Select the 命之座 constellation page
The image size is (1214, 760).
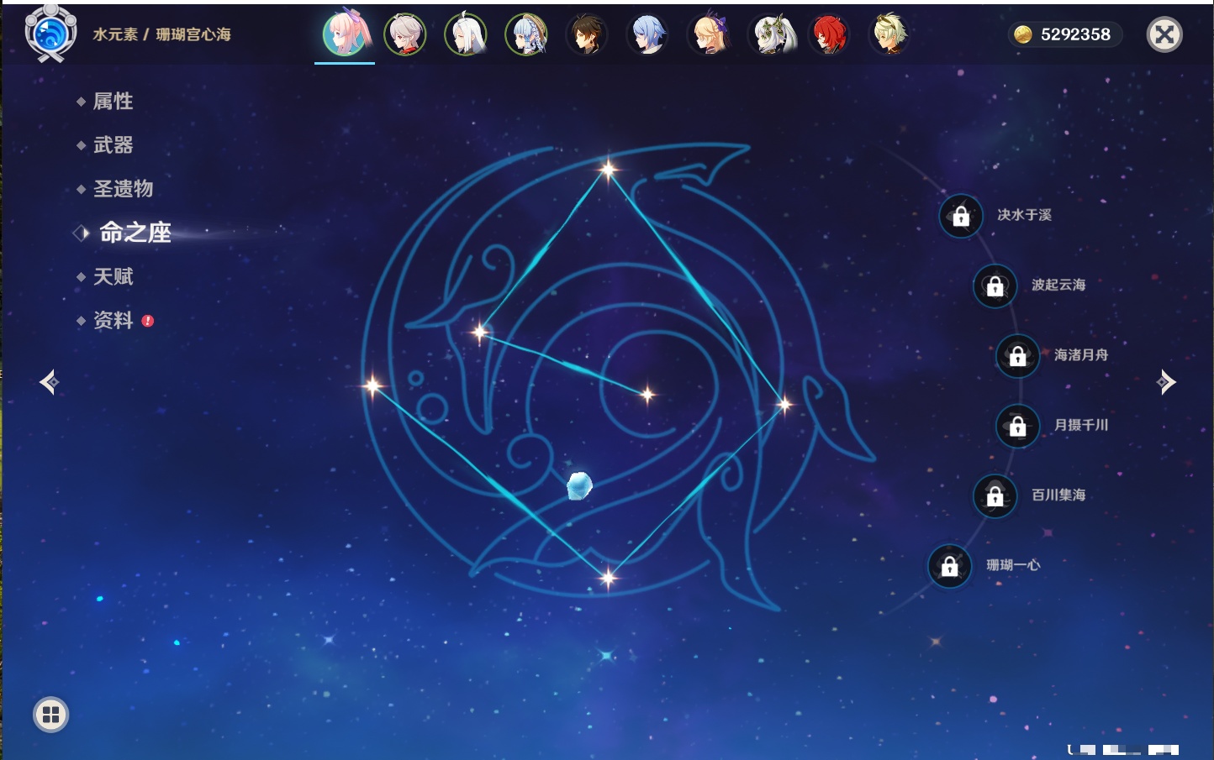135,233
